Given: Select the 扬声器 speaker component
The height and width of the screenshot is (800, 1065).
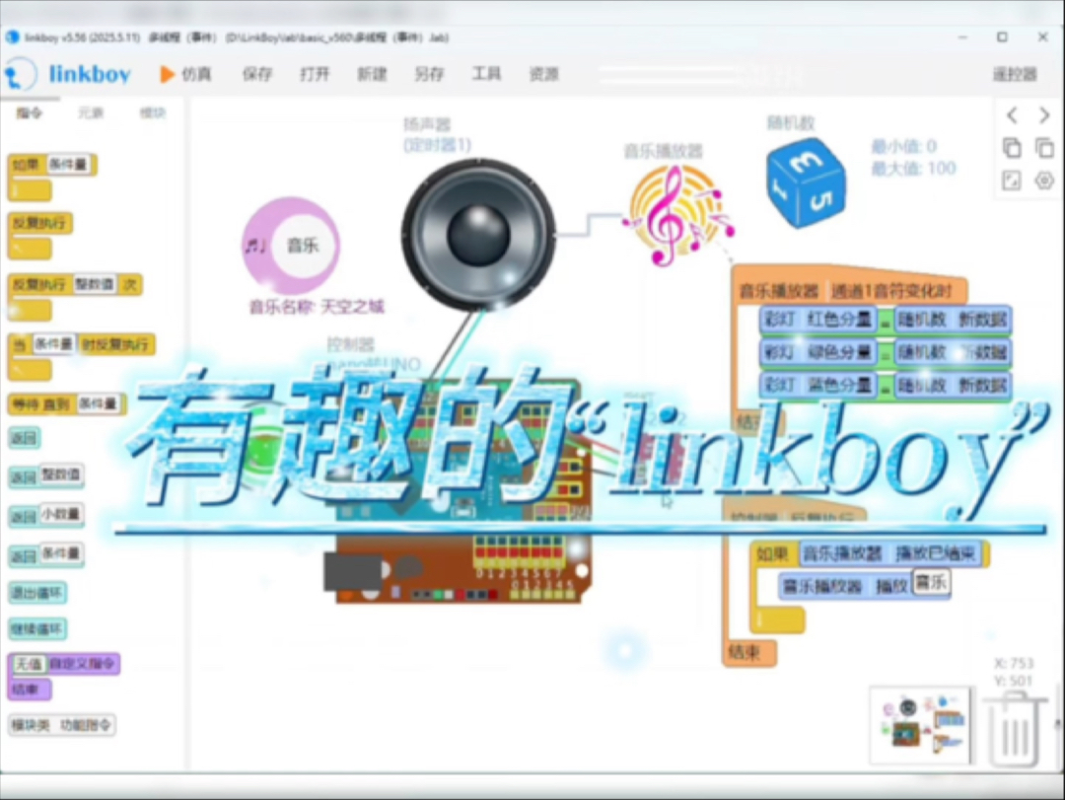Looking at the screenshot, I should pyautogui.click(x=479, y=234).
